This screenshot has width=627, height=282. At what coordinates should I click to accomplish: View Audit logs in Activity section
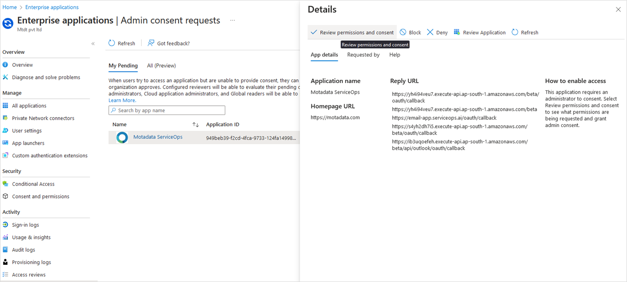pyautogui.click(x=23, y=250)
